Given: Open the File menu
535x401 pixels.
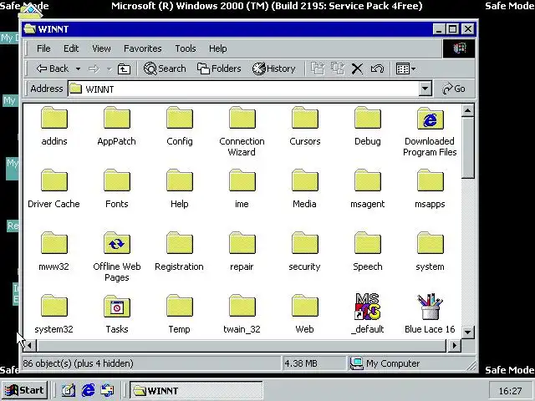Looking at the screenshot, I should coord(43,48).
